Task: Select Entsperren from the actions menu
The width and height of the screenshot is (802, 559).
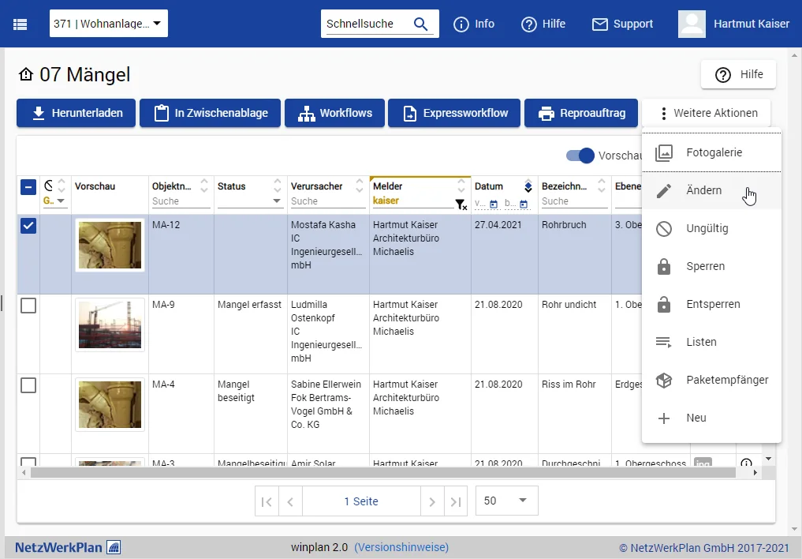Action: [x=711, y=304]
